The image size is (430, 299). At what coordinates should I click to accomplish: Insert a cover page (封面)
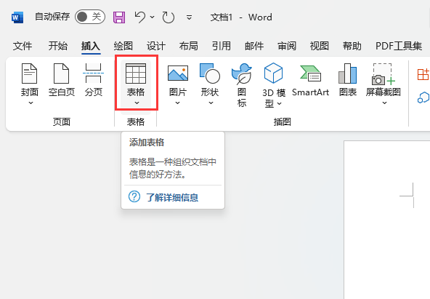coord(29,84)
